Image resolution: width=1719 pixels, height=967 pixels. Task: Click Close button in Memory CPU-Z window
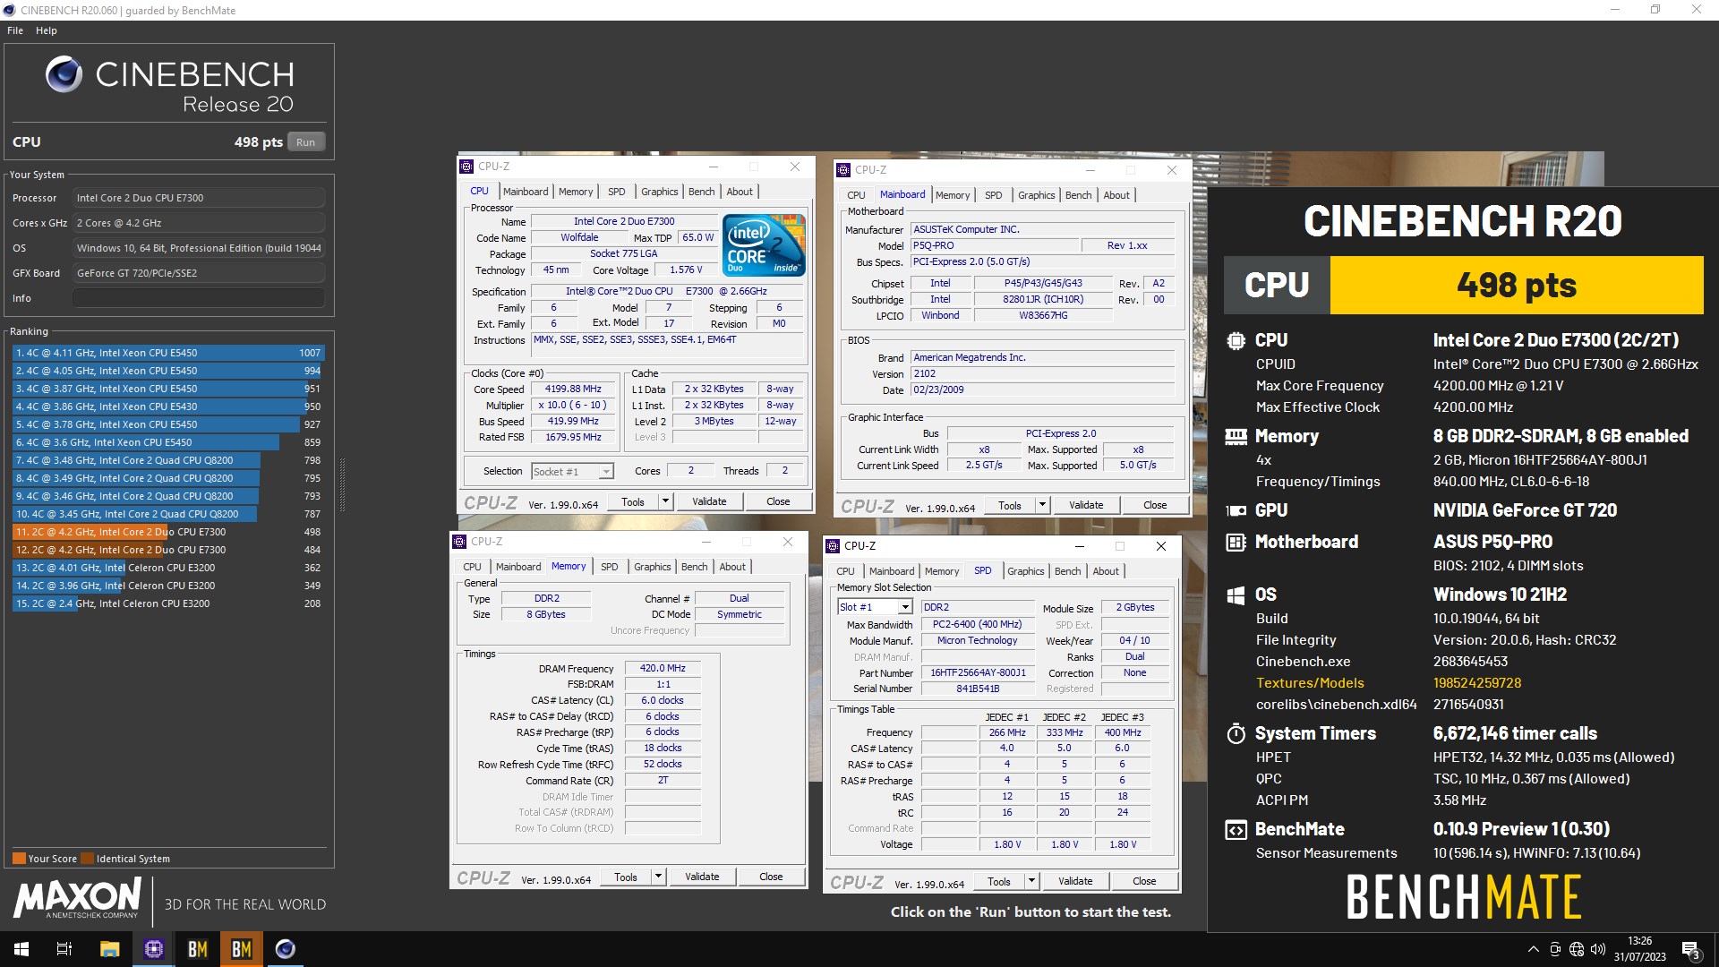[771, 877]
